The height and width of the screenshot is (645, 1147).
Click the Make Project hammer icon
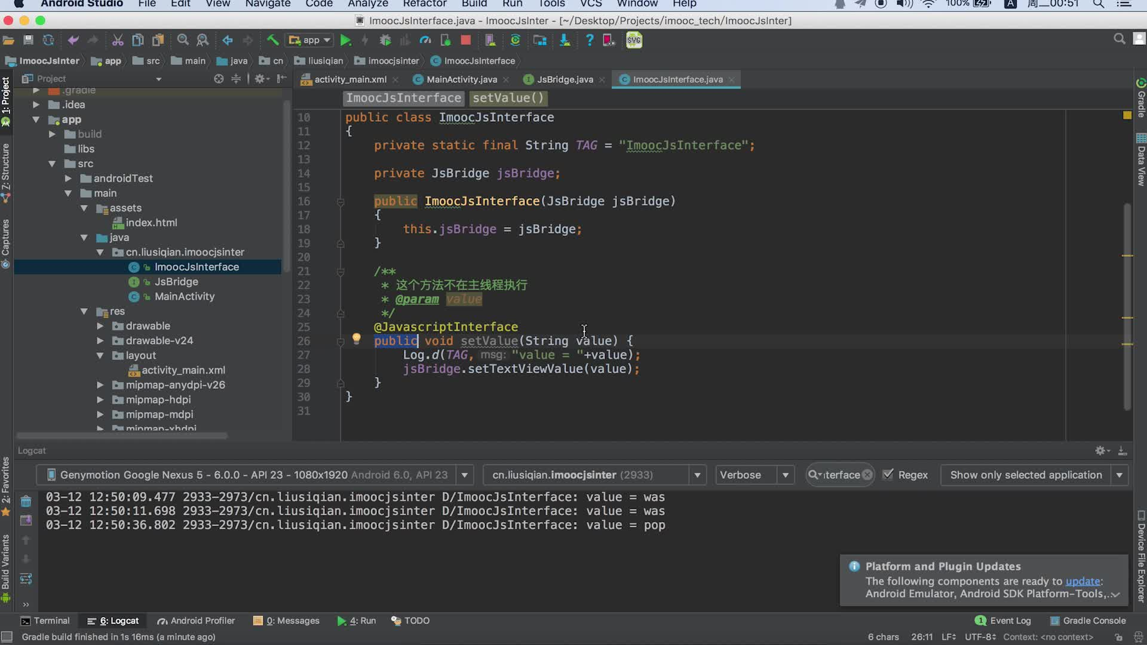[x=272, y=41]
